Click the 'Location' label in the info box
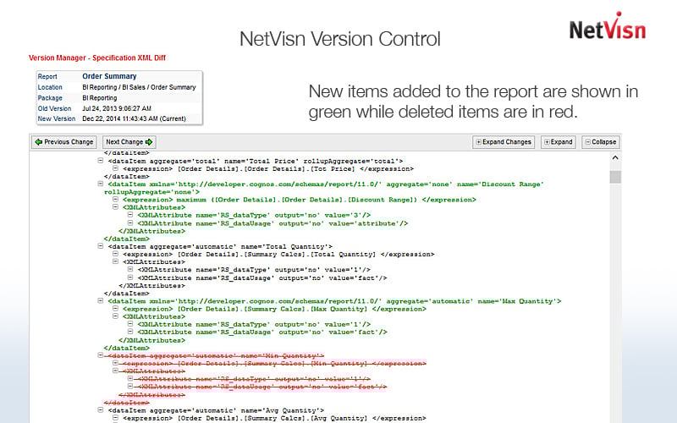This screenshot has height=423, width=677. (50, 87)
